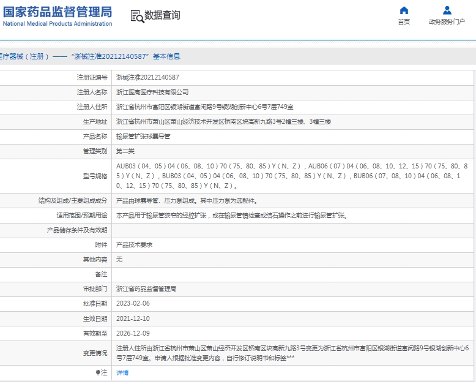Click the 注册人名称 row label
476x384 pixels.
[92, 92]
